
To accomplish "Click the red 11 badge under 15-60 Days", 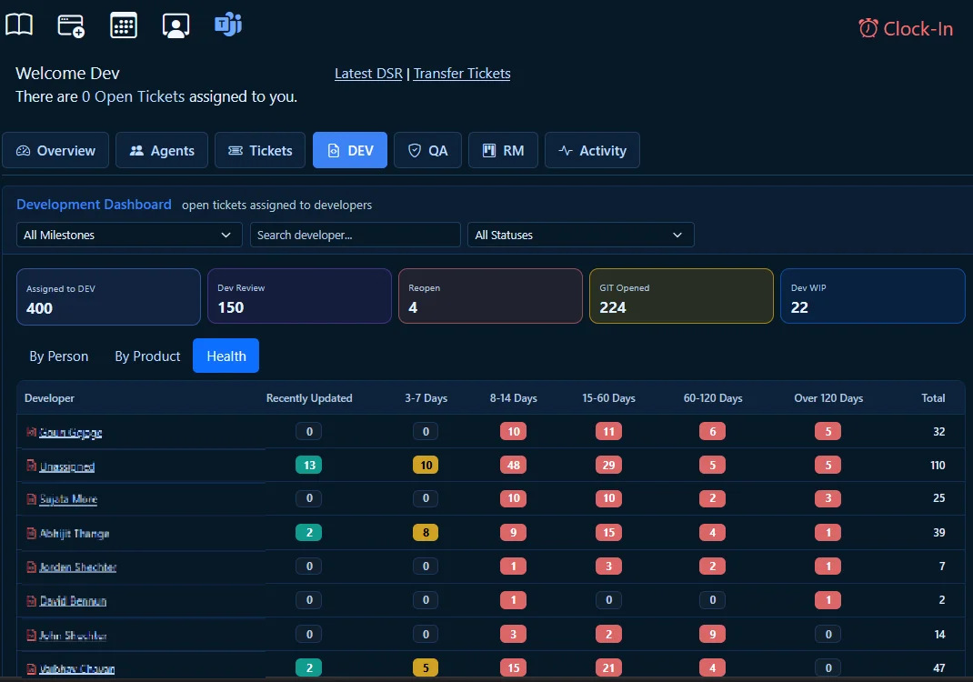I will pos(608,431).
